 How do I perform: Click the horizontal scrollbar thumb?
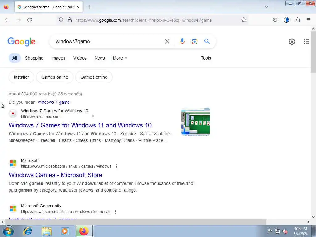click(136, 222)
